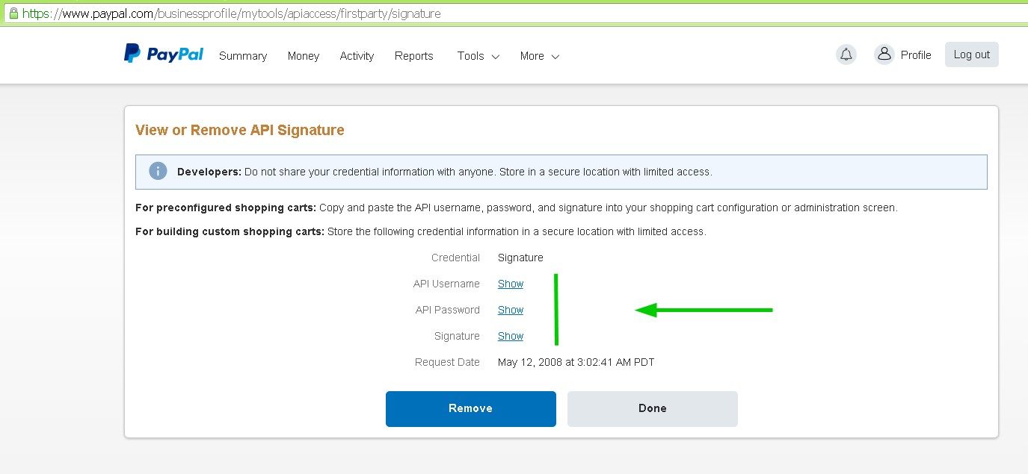
Task: Show the API Username
Action: tap(511, 284)
